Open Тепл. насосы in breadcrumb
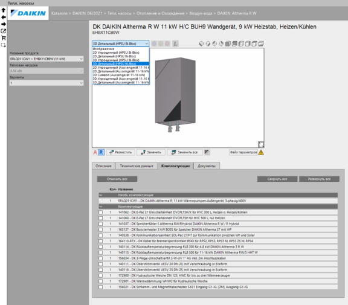348x305 pixels. 120,13
